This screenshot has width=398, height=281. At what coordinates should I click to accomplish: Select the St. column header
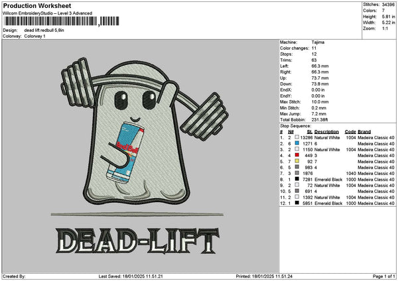[309, 132]
